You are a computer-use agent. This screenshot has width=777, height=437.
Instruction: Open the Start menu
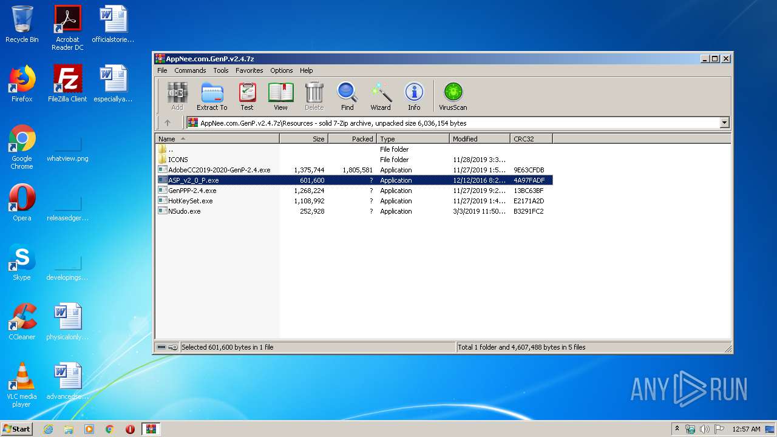(16, 429)
